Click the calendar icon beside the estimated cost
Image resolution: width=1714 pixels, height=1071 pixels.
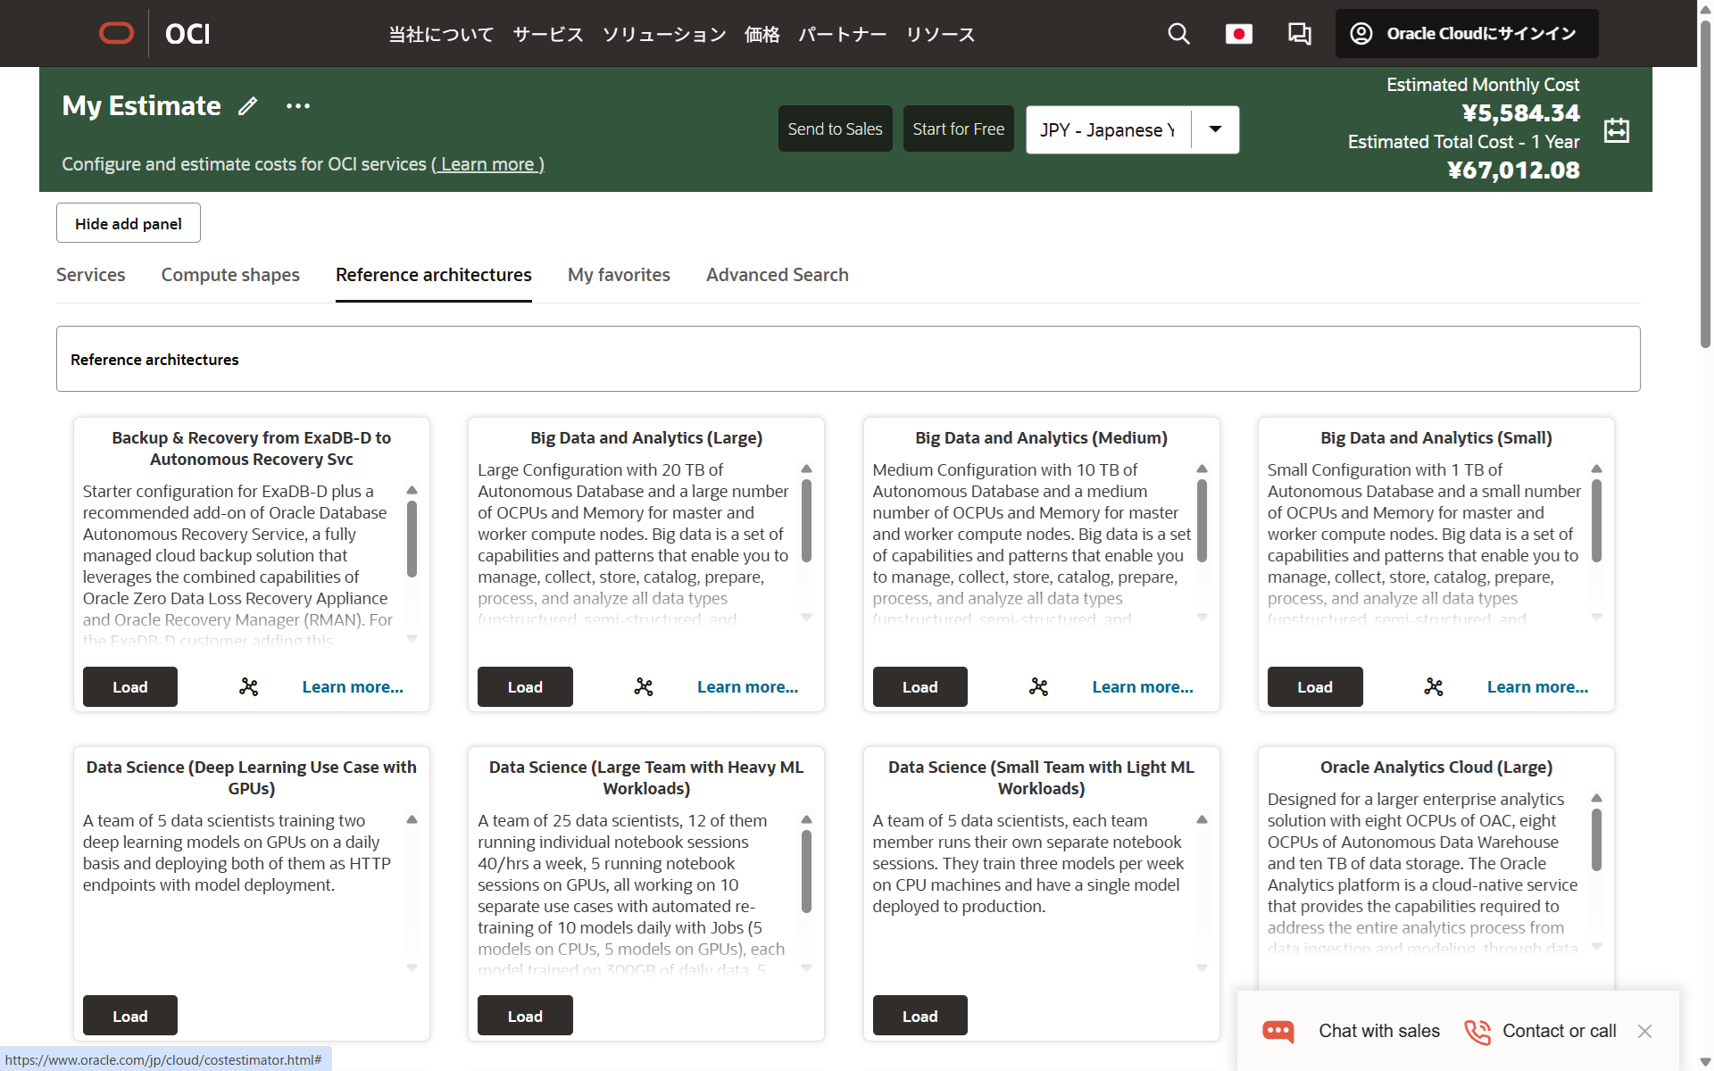[1616, 130]
